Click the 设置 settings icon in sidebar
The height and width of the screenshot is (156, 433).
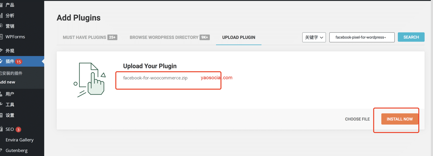click(x=1, y=115)
